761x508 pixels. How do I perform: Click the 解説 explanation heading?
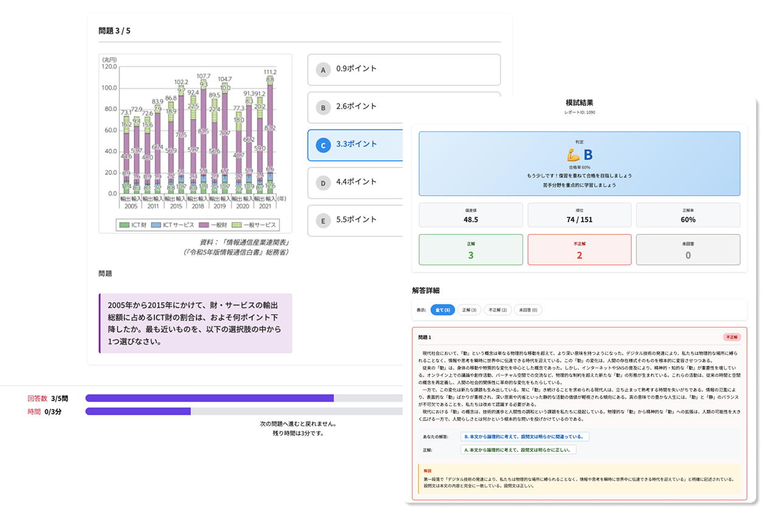tap(427, 470)
